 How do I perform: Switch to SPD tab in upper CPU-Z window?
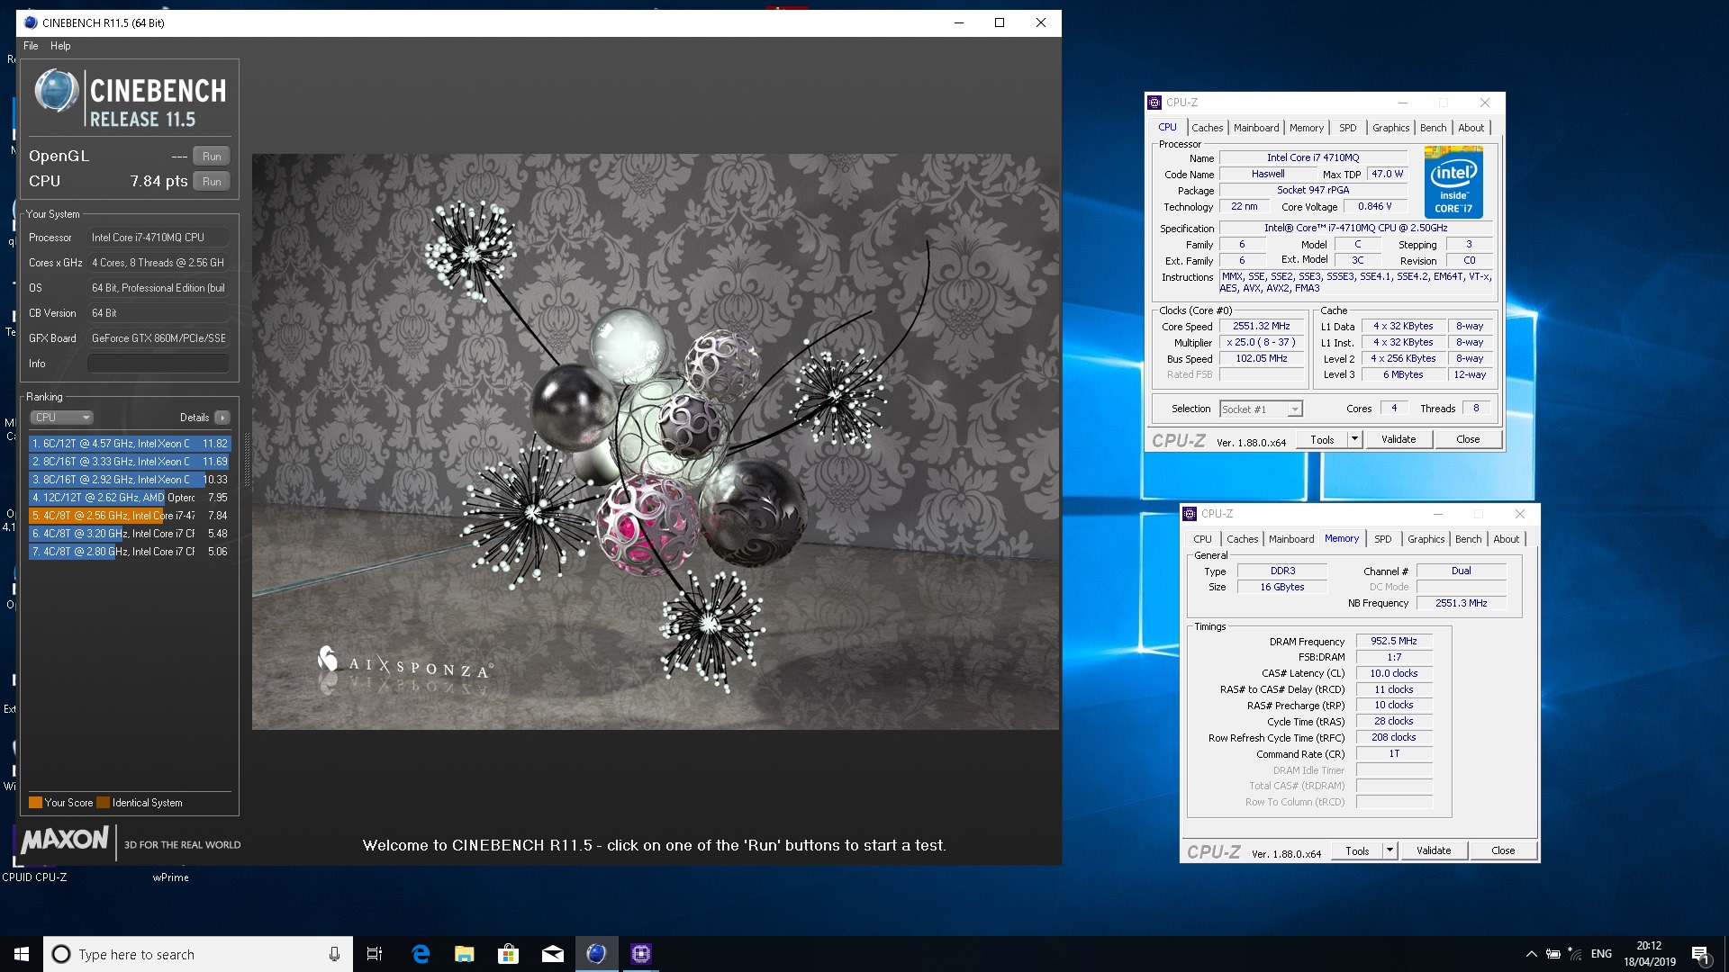(1347, 128)
